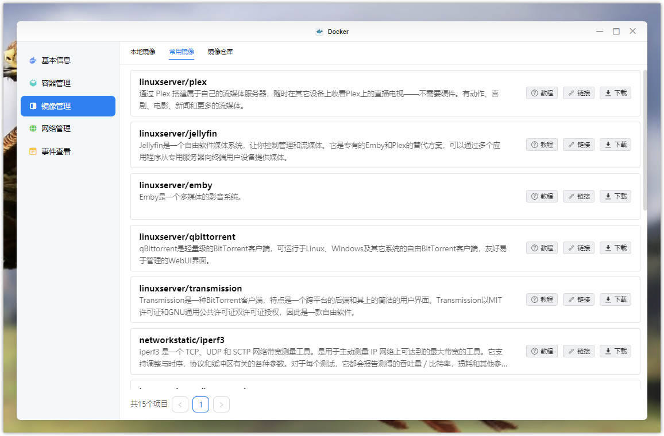Open link for networkstatic/iperf3
Image resolution: width=664 pixels, height=436 pixels.
tap(578, 351)
